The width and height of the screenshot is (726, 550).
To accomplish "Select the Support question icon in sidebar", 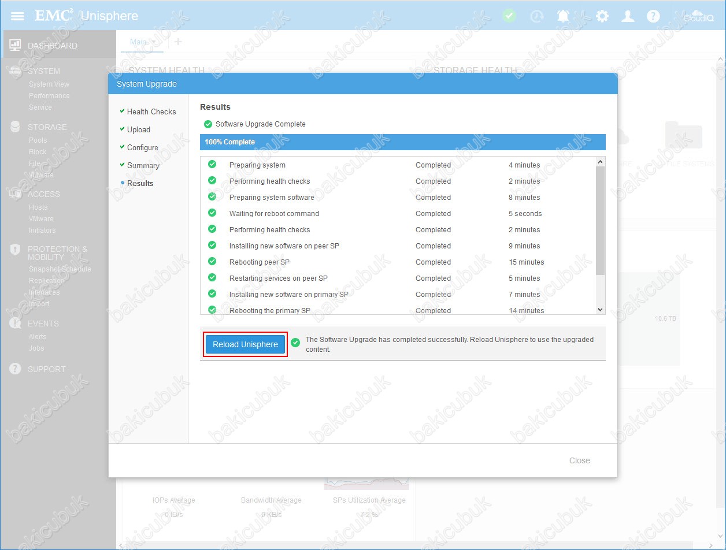I will coord(16,369).
